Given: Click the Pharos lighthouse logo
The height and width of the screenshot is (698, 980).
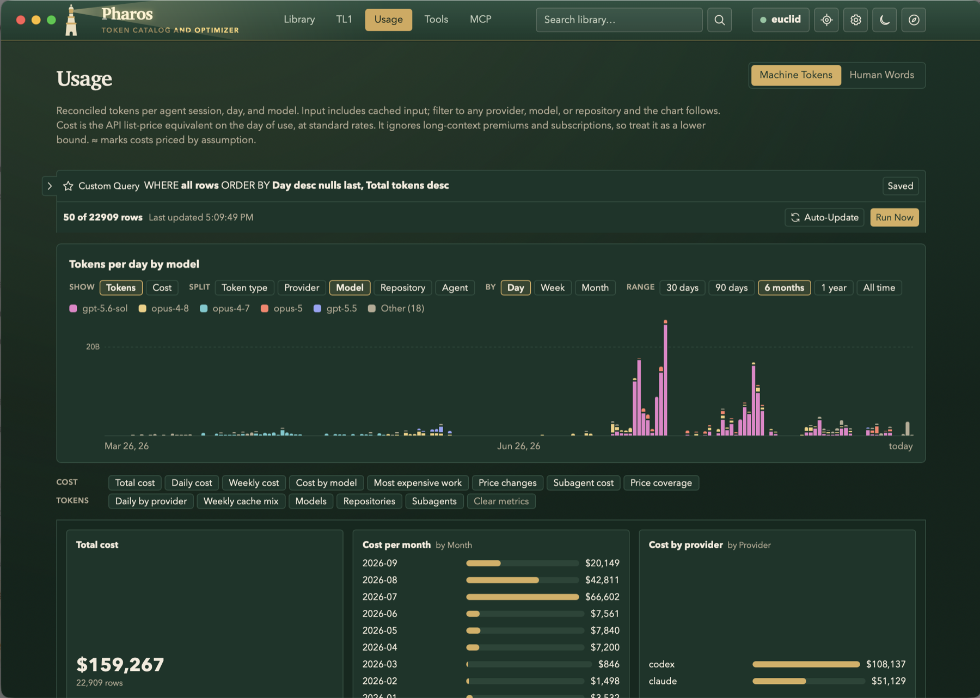Looking at the screenshot, I should [71, 20].
